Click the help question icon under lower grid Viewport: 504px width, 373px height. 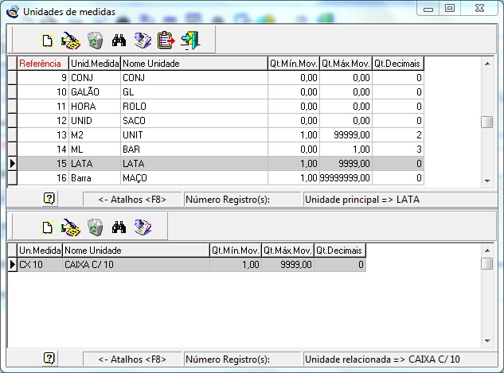(x=49, y=358)
